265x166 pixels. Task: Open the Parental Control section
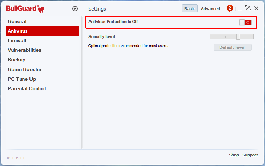pyautogui.click(x=42, y=88)
